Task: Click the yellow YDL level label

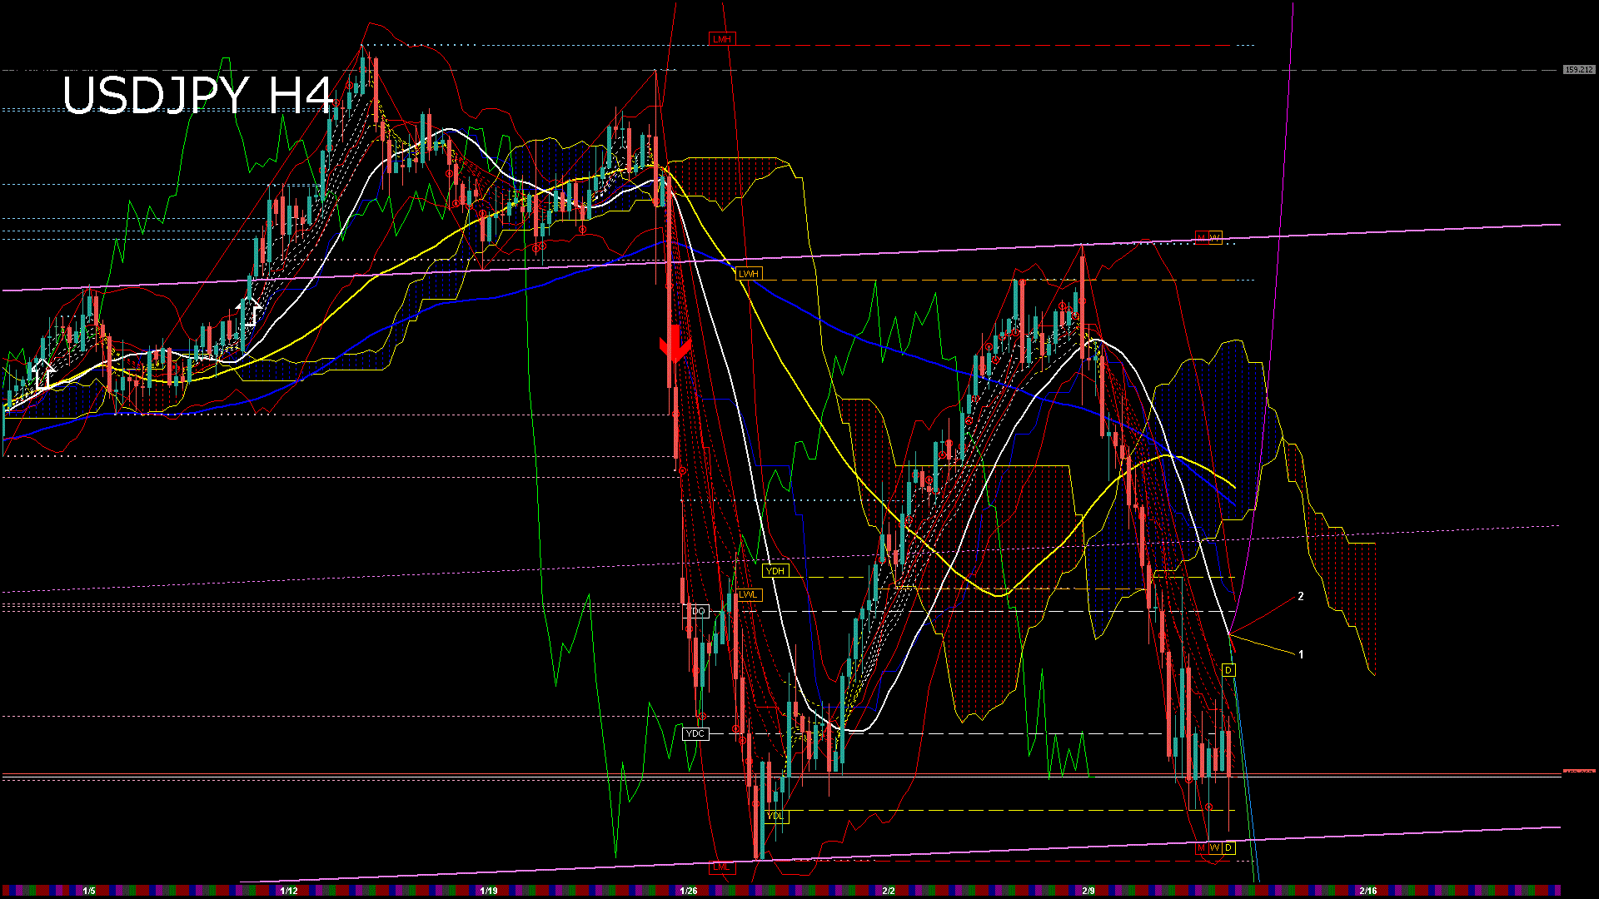Action: point(775,816)
